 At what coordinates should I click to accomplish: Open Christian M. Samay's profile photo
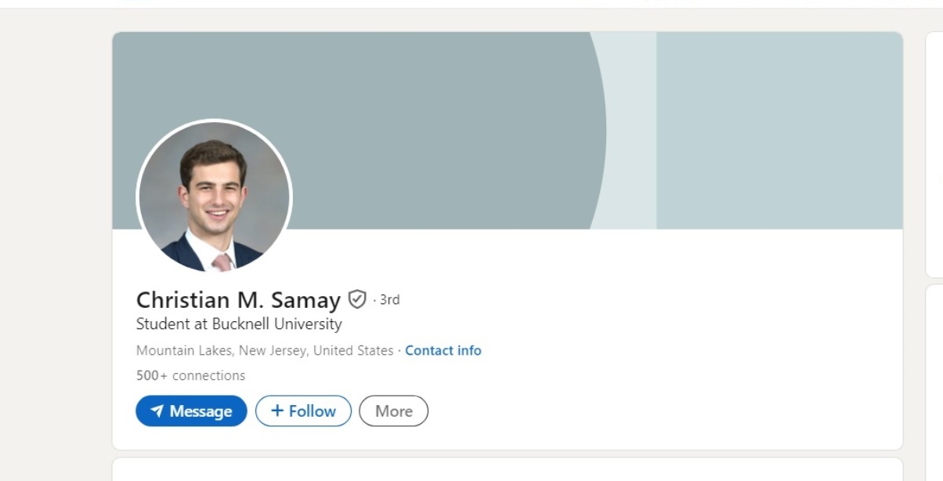pos(214,197)
